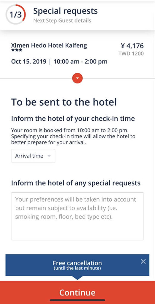Tap the ¥ 4,176 price
Viewport: 155px width, 304px height.
(132, 46)
